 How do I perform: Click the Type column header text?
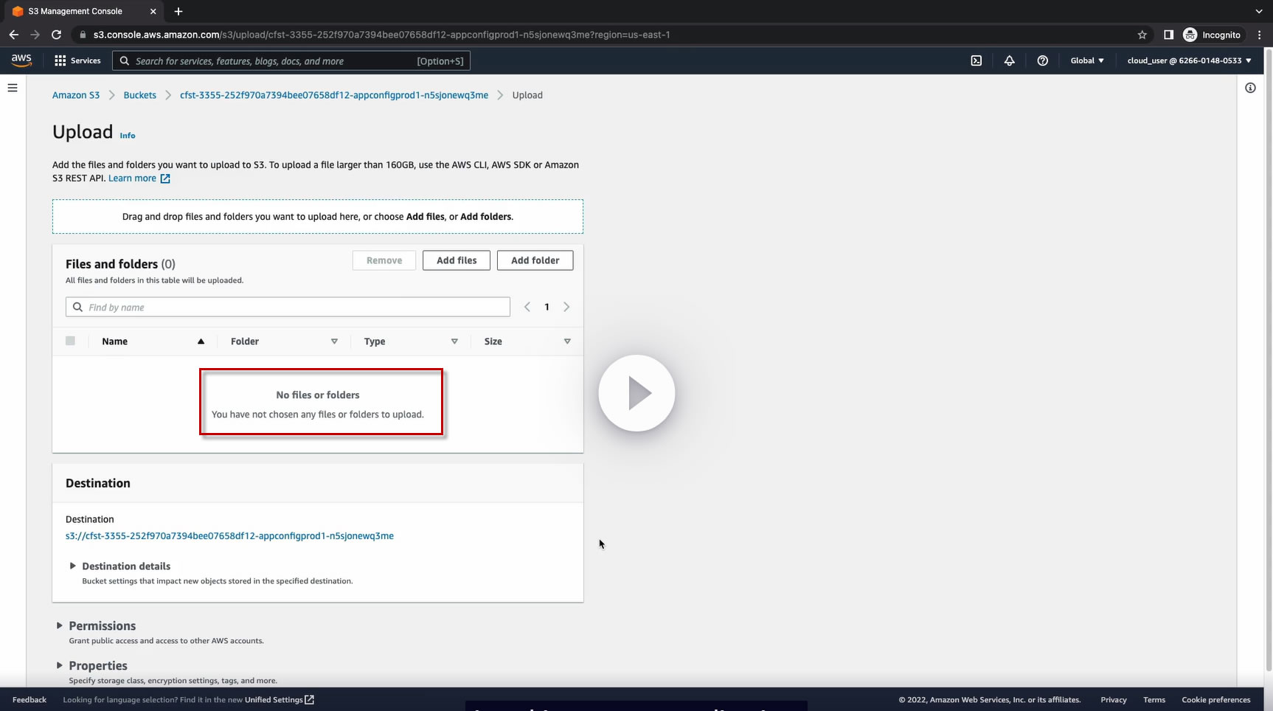pyautogui.click(x=375, y=341)
